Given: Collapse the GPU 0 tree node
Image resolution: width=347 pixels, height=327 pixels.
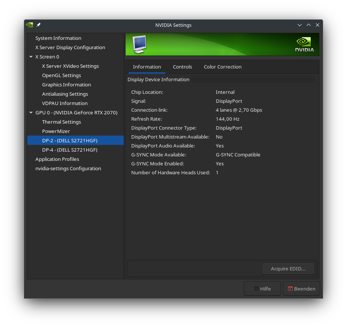Looking at the screenshot, I should pos(31,113).
